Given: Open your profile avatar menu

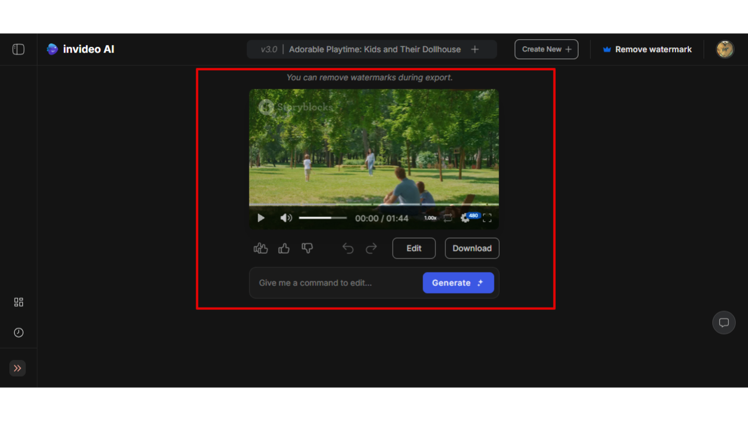Looking at the screenshot, I should point(725,49).
